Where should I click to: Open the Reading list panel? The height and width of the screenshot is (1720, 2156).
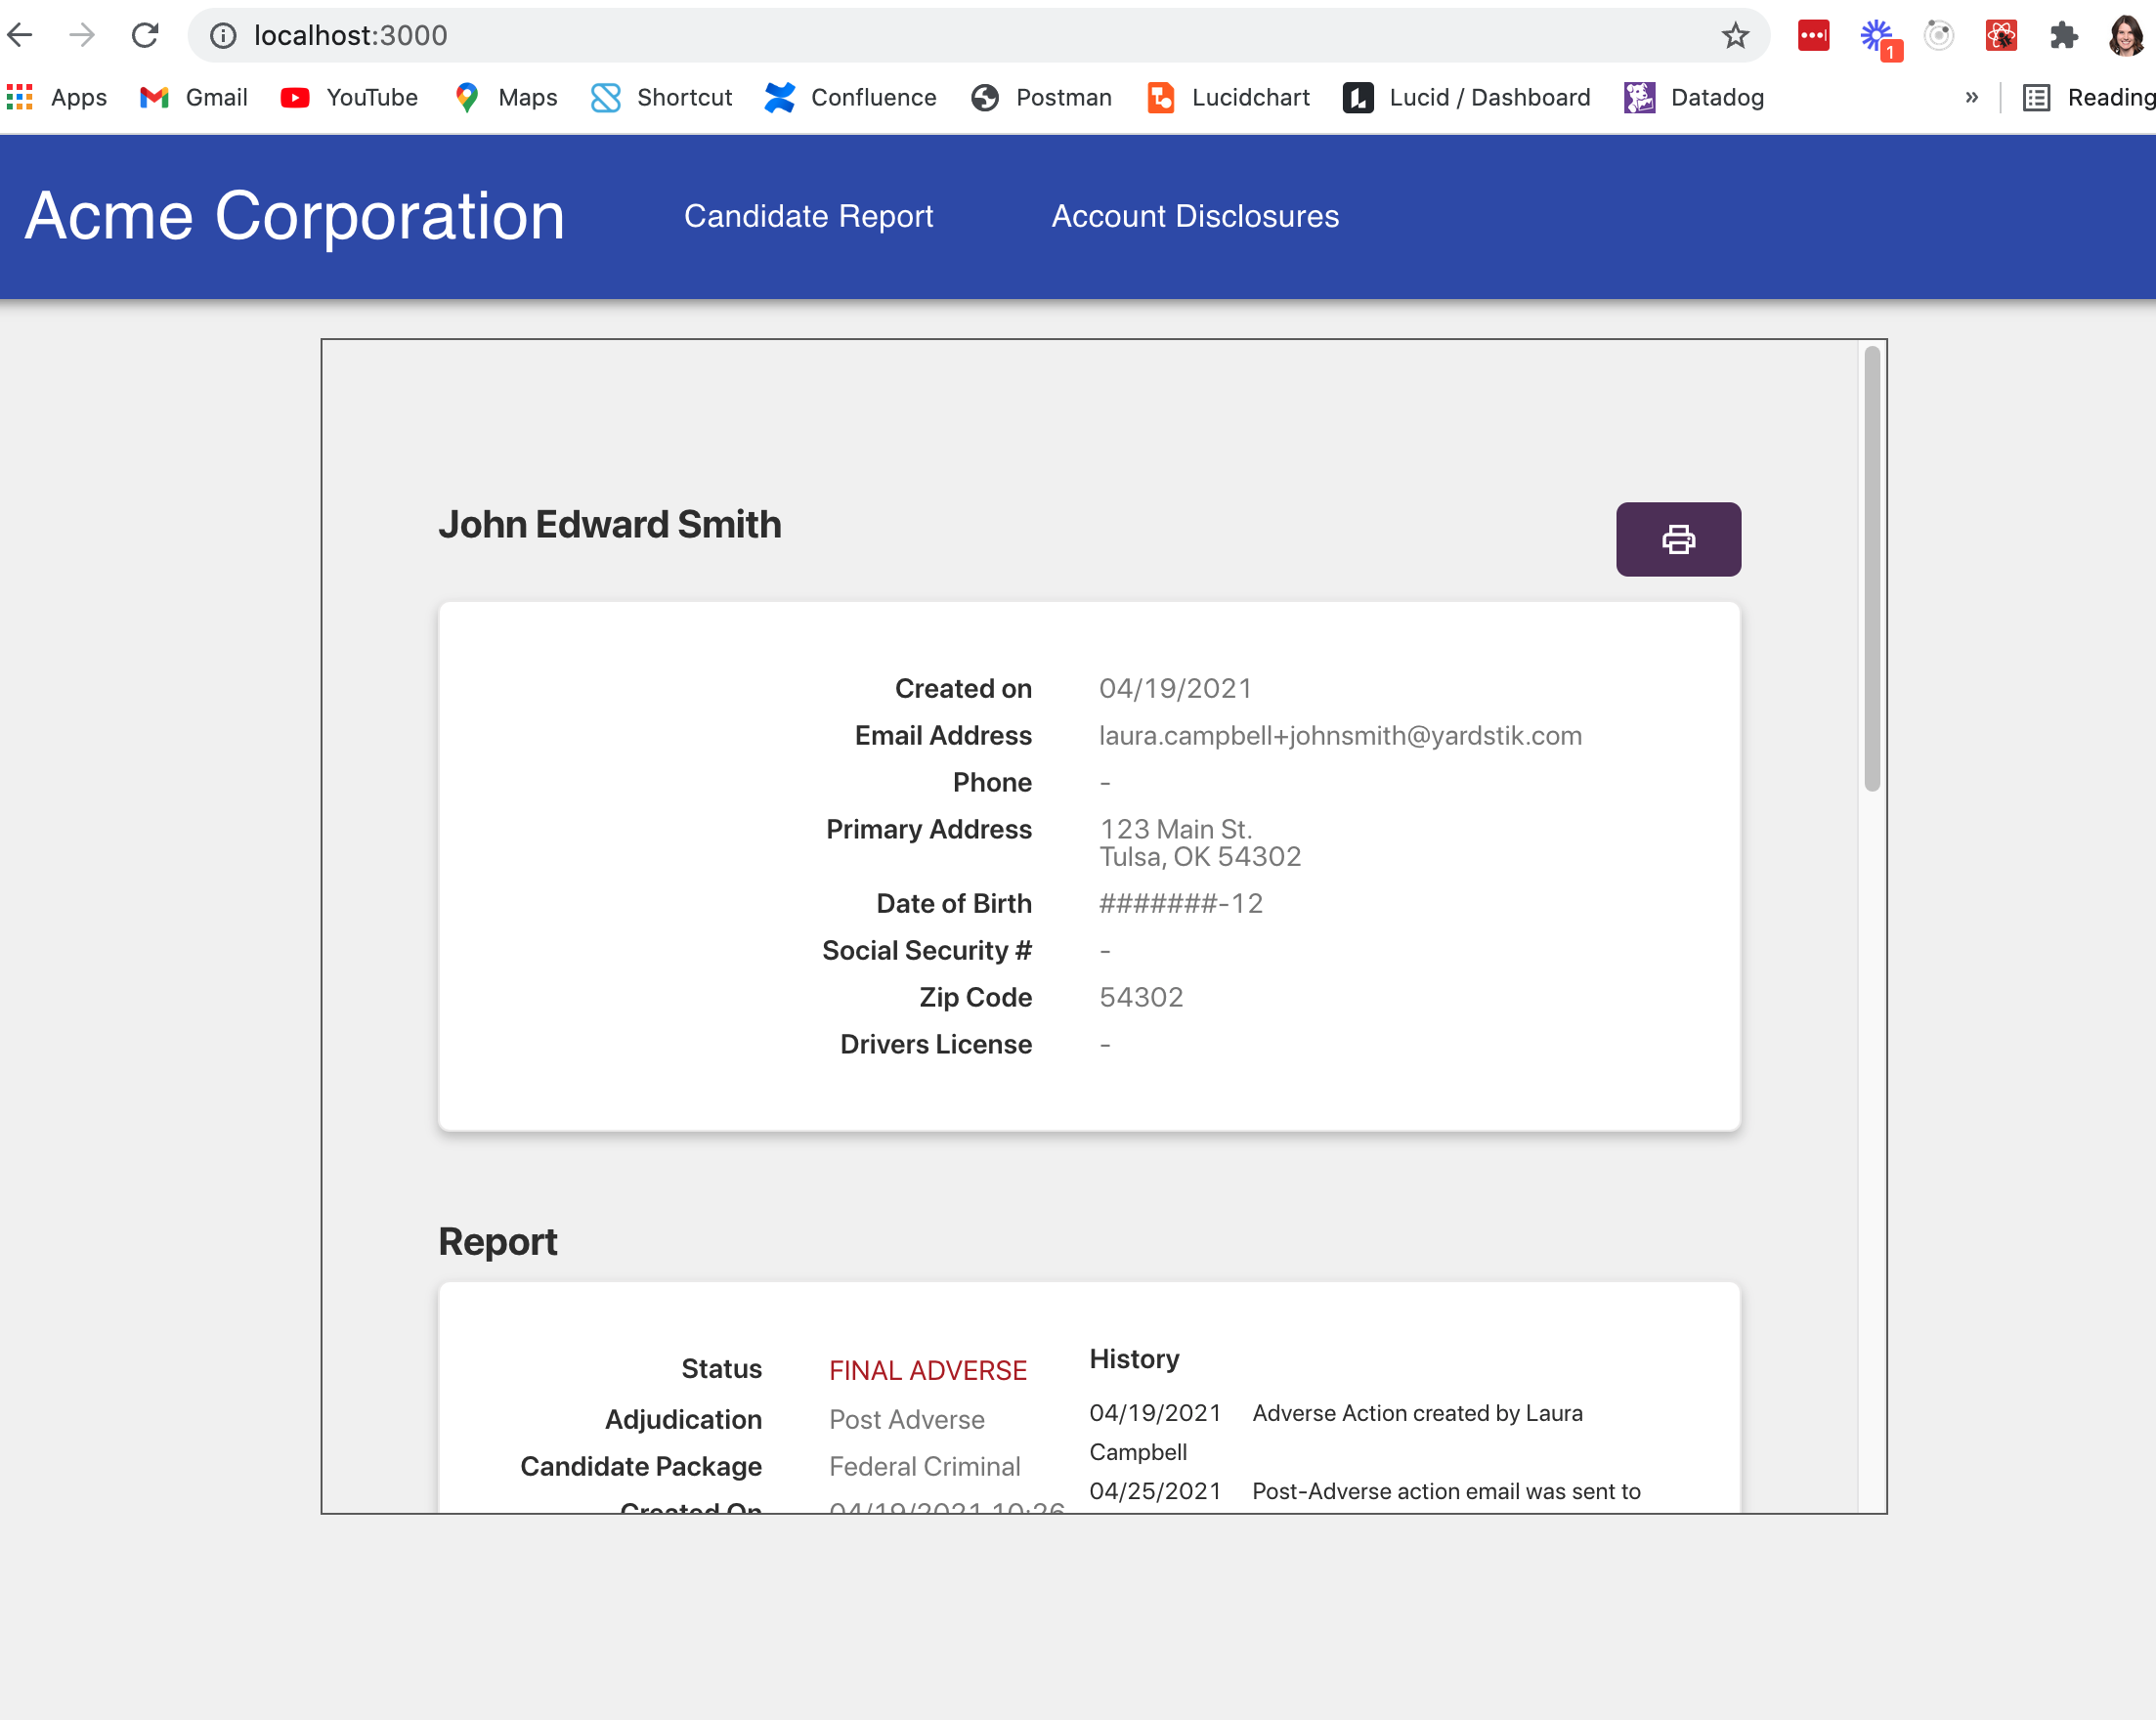pyautogui.click(x=2088, y=97)
